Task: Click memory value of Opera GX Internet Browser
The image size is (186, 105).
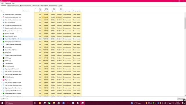Action: (45, 17)
